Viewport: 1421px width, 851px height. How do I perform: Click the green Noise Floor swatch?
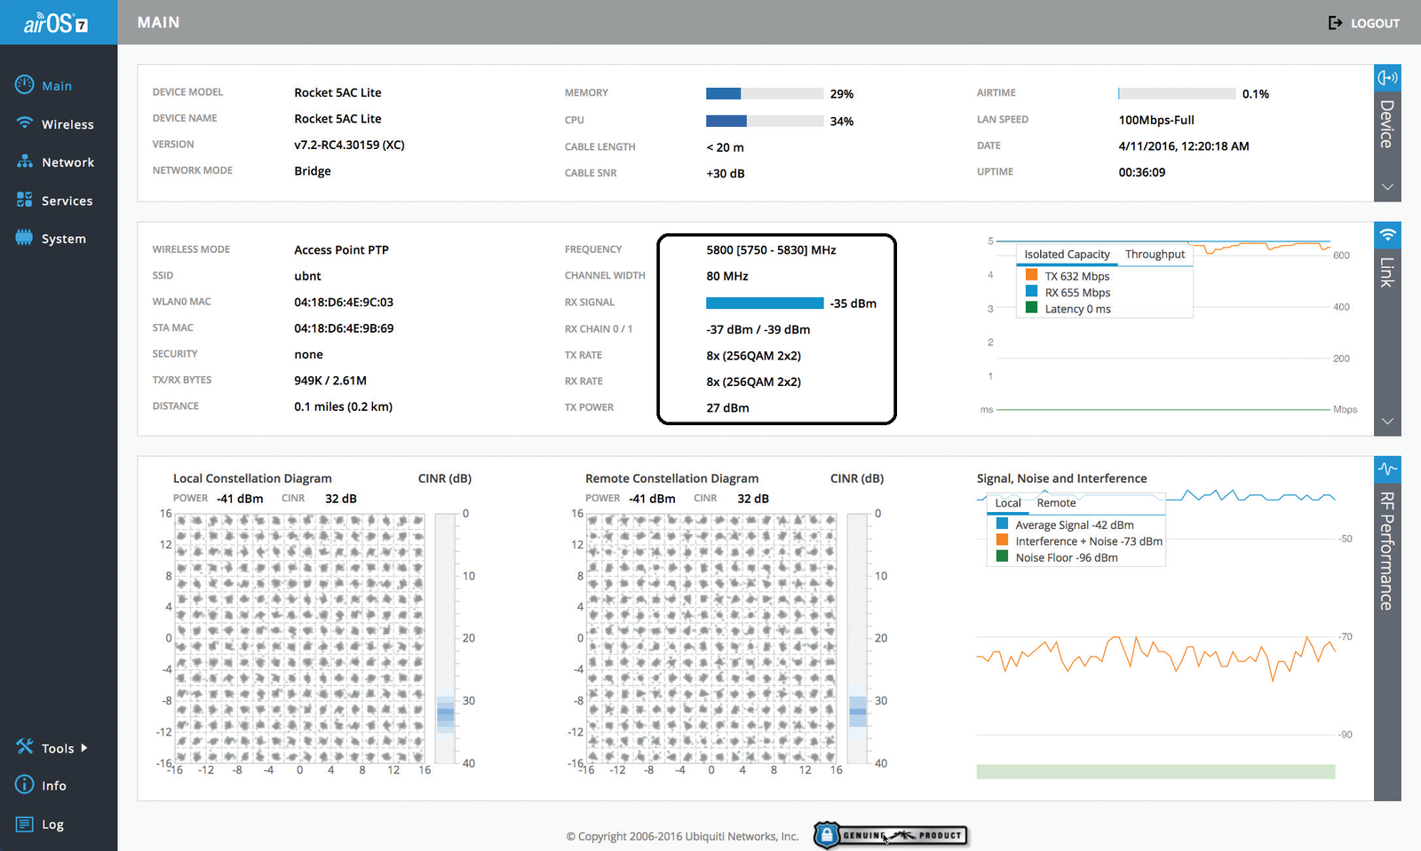click(1002, 556)
